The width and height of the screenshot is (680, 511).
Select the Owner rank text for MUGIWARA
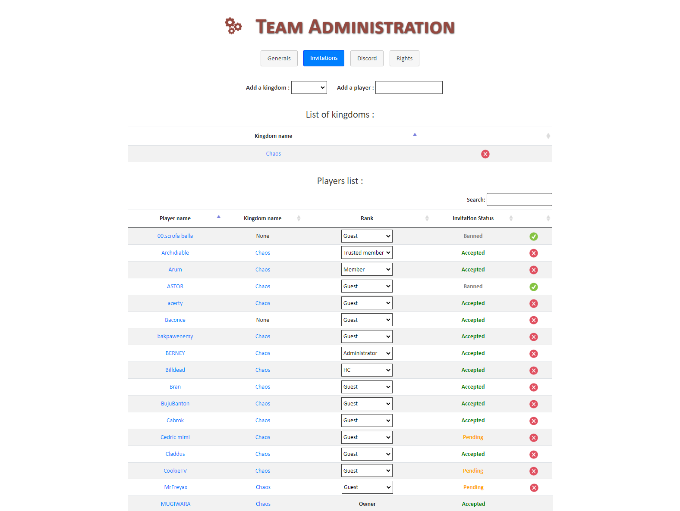pyautogui.click(x=367, y=504)
